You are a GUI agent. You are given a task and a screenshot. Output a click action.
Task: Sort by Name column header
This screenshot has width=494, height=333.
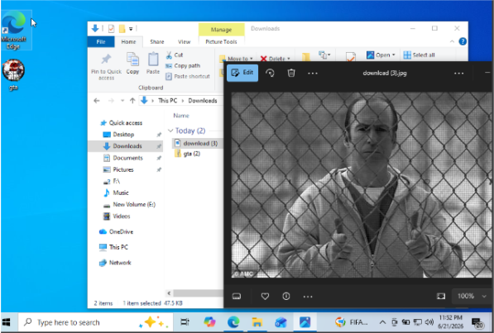pos(181,116)
